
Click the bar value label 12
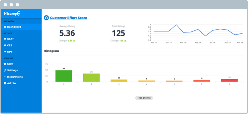pyautogui.click(x=229, y=78)
